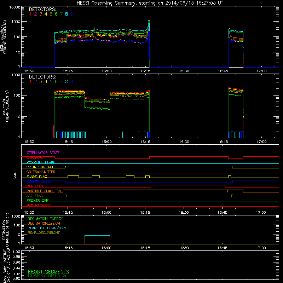Click '17:00' tick label under front segments plot
This screenshot has width=283, height=283.
261,71
